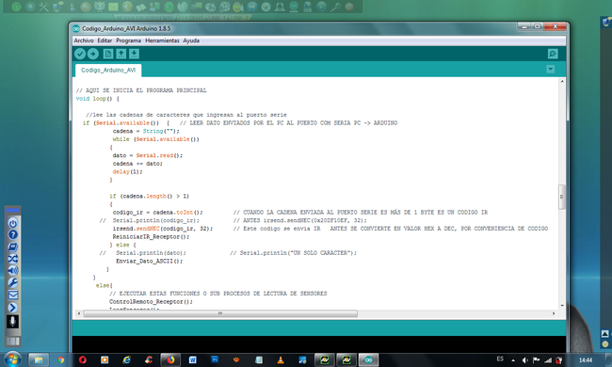Open Photoshop from the taskbar

[215, 359]
